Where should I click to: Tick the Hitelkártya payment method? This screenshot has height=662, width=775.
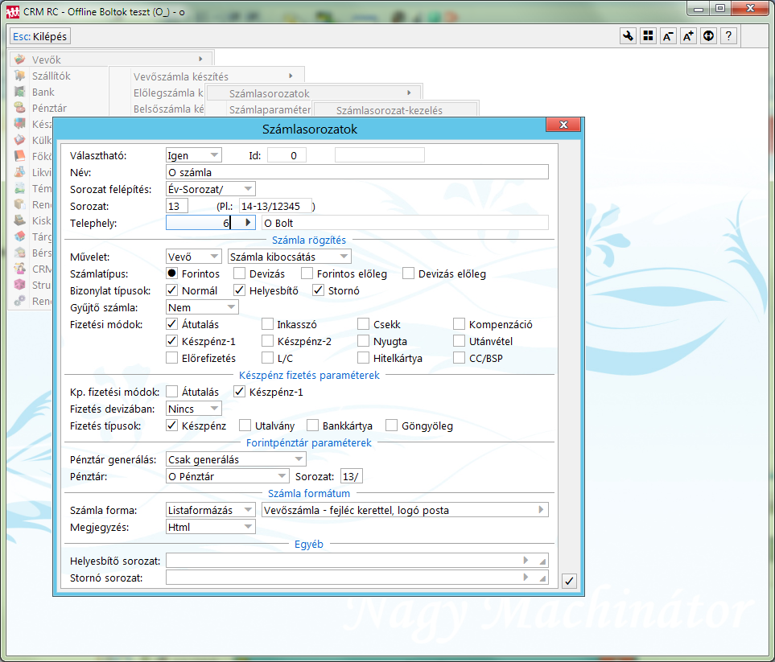tap(364, 358)
